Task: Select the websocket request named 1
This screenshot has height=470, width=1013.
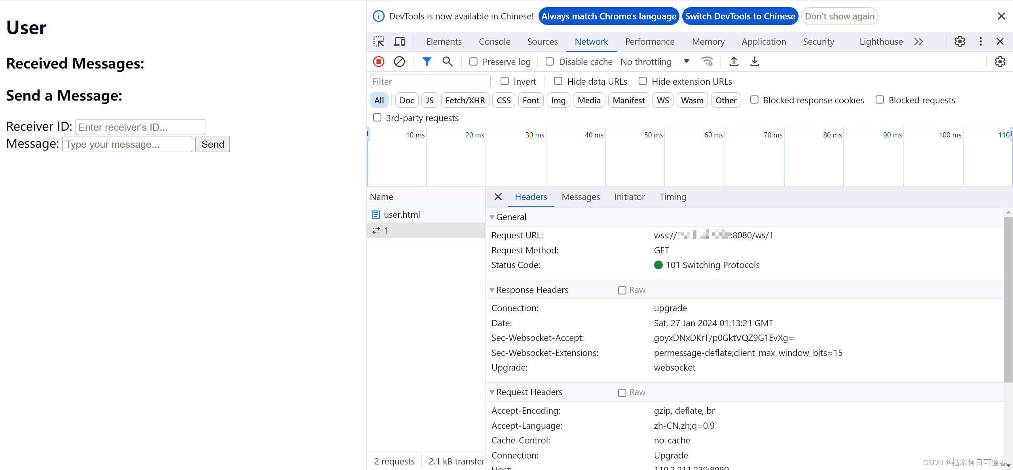Action: coord(426,230)
